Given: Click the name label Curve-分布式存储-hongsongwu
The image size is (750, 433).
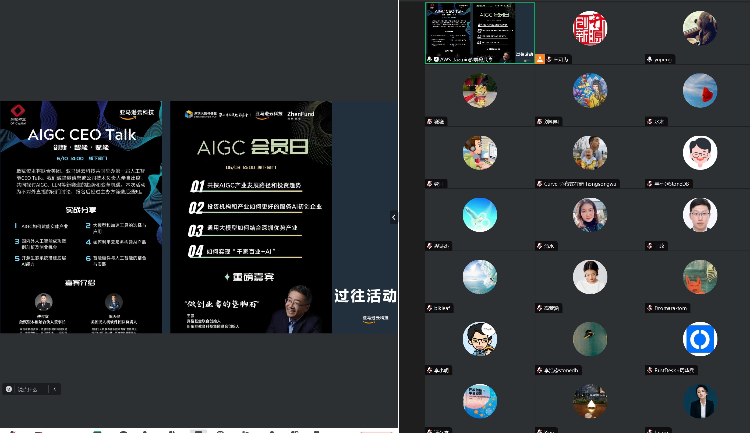Looking at the screenshot, I should (x=580, y=184).
